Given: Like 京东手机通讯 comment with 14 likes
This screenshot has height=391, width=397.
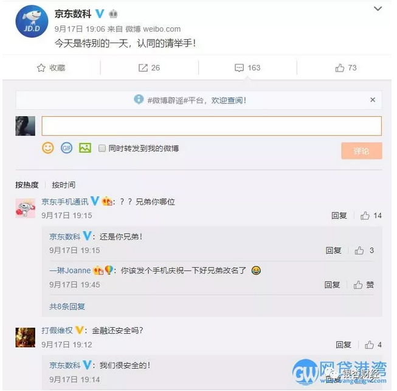Looking at the screenshot, I should 365,216.
